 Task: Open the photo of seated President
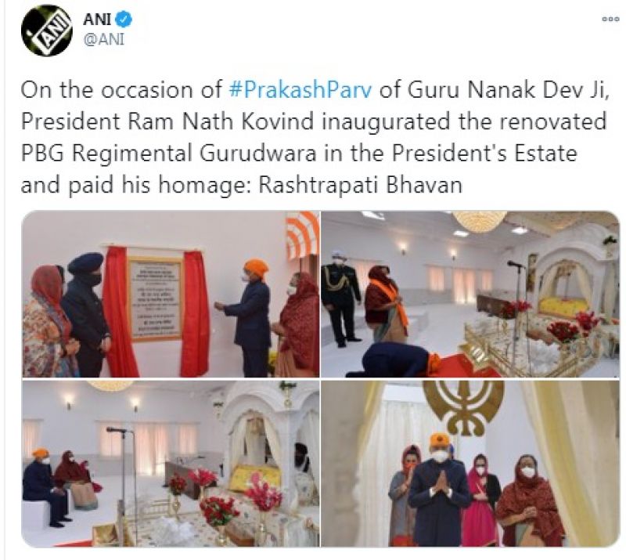[171, 463]
